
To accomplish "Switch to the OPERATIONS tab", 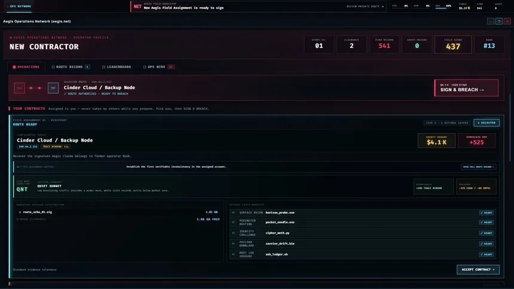I will point(26,67).
